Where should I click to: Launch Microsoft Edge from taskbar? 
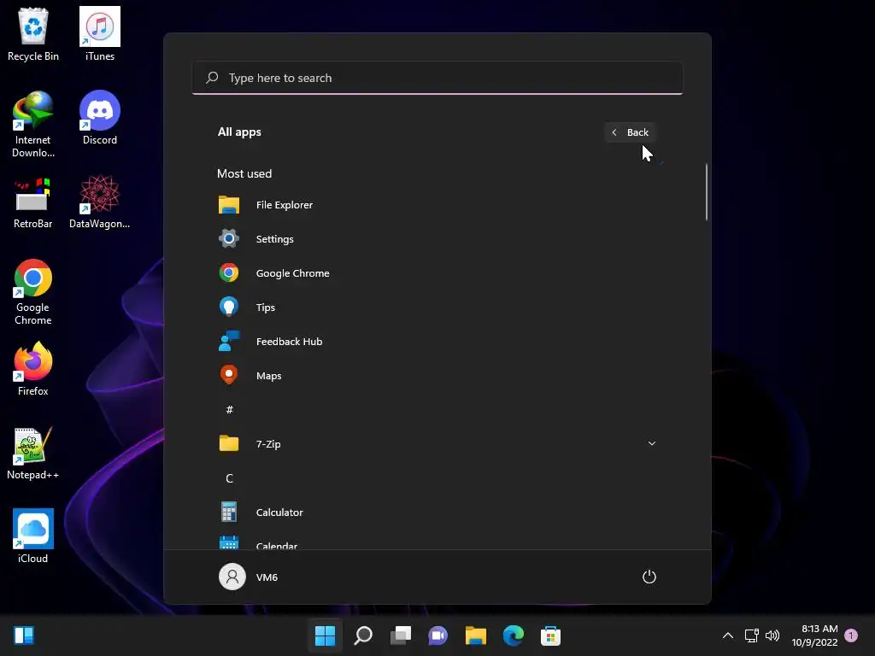pos(513,635)
